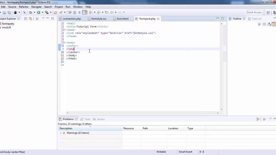Open Project Explorer View Menu triangle
This screenshot has height=155, width=276.
(43, 18)
